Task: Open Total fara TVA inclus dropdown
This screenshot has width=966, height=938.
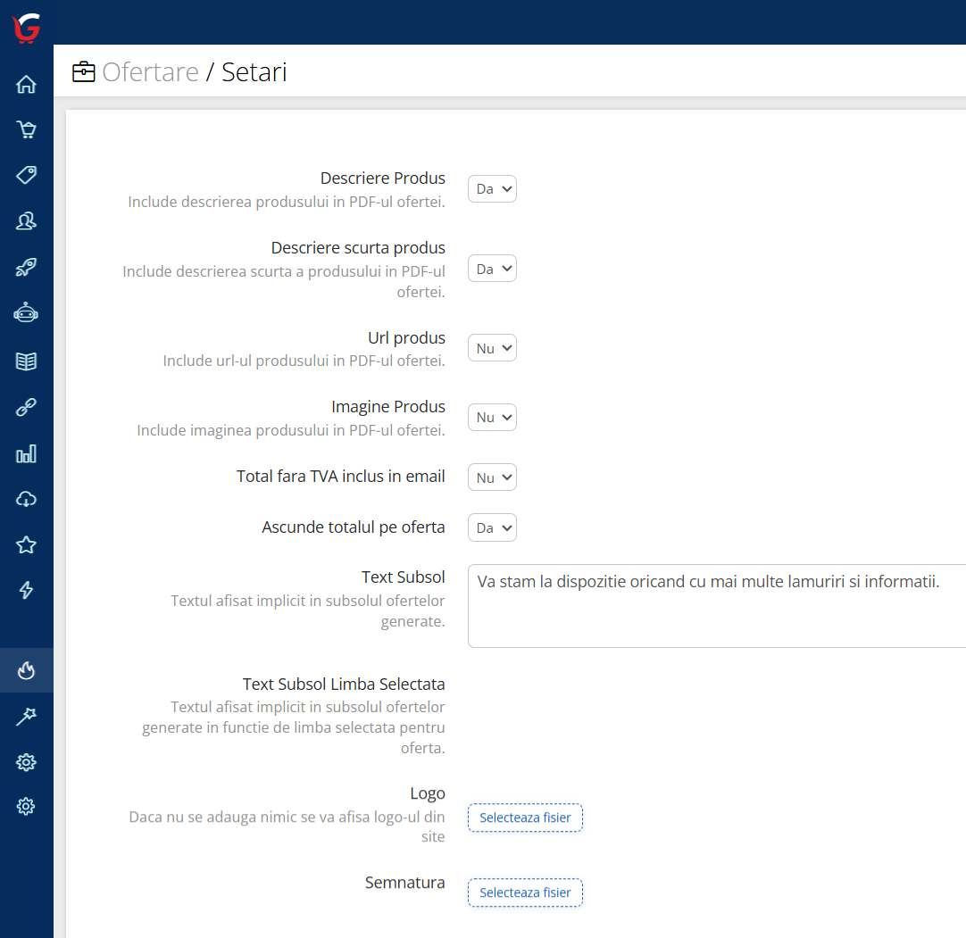Action: coord(492,477)
